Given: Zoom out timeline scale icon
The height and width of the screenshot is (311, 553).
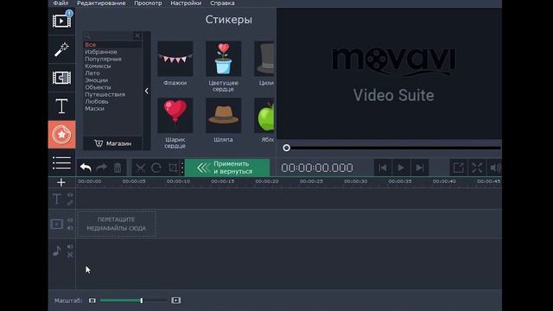Looking at the screenshot, I should click(92, 301).
